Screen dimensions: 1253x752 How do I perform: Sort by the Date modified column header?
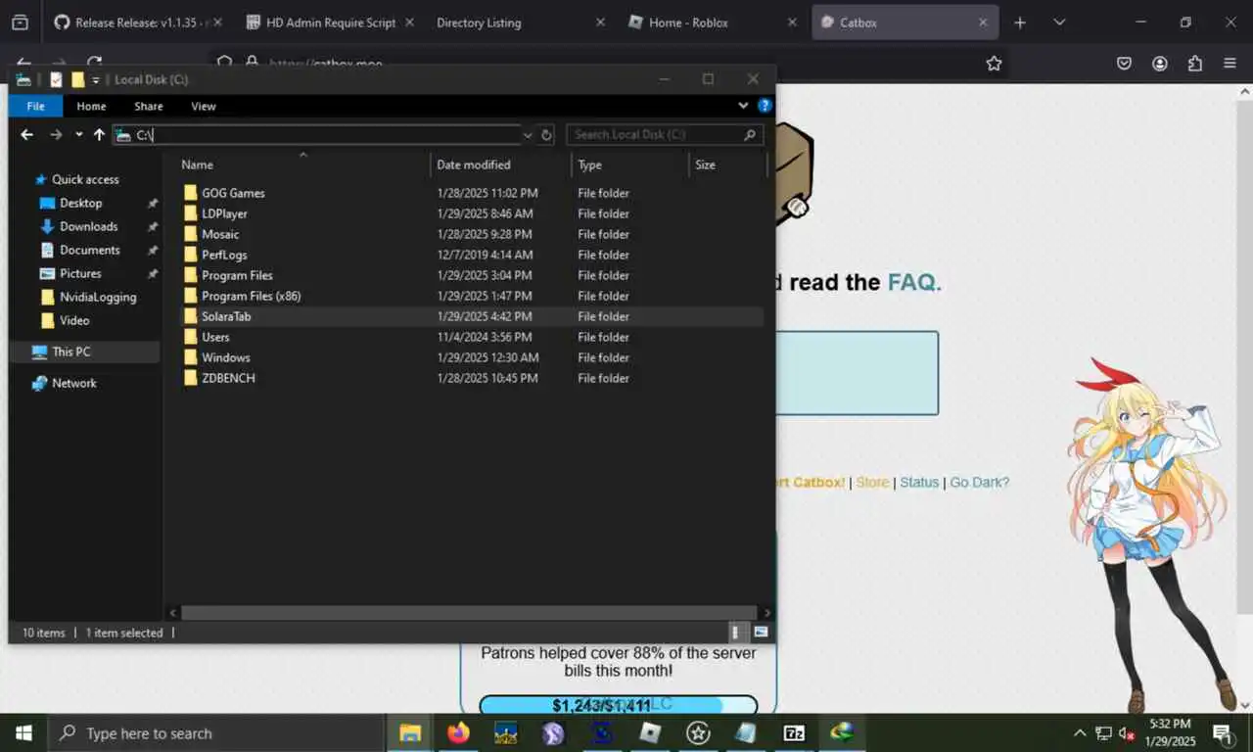[x=501, y=164]
